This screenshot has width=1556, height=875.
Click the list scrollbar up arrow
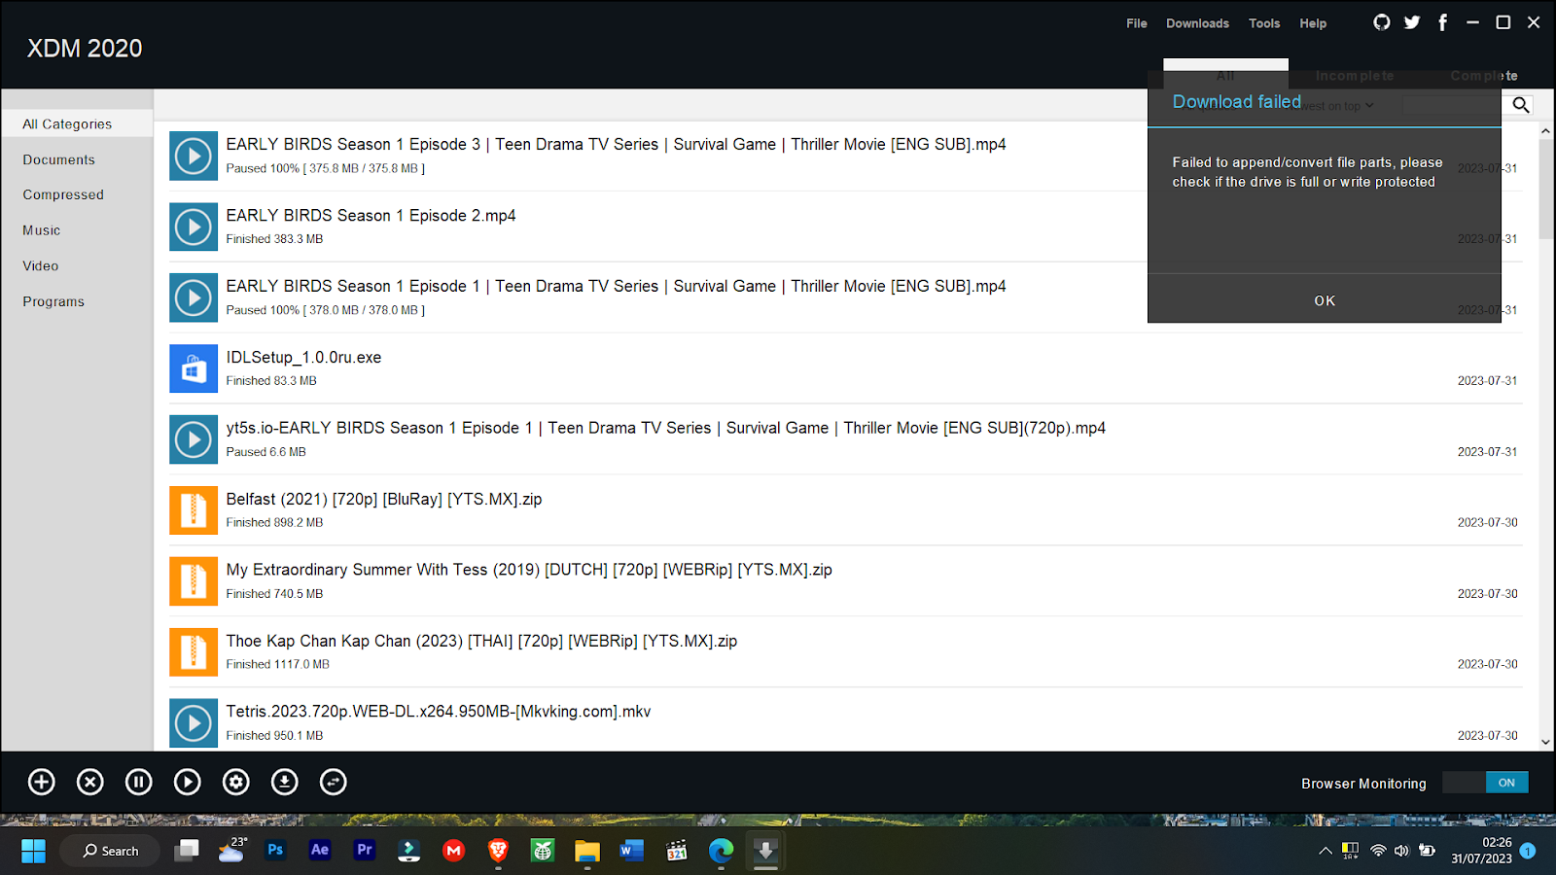click(x=1545, y=130)
